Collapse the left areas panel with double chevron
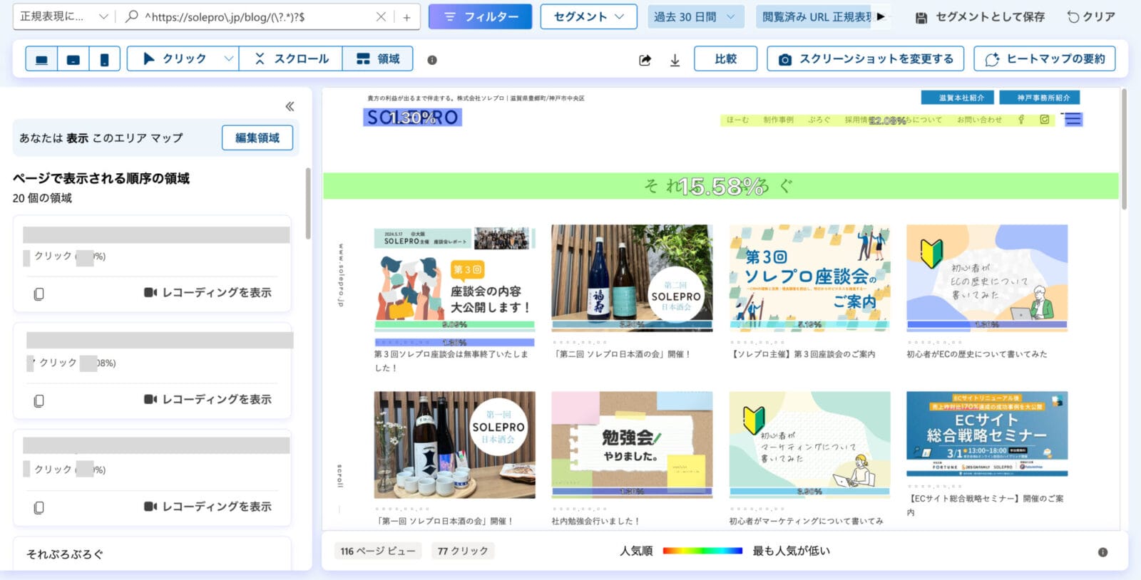1141x580 pixels. 290,106
